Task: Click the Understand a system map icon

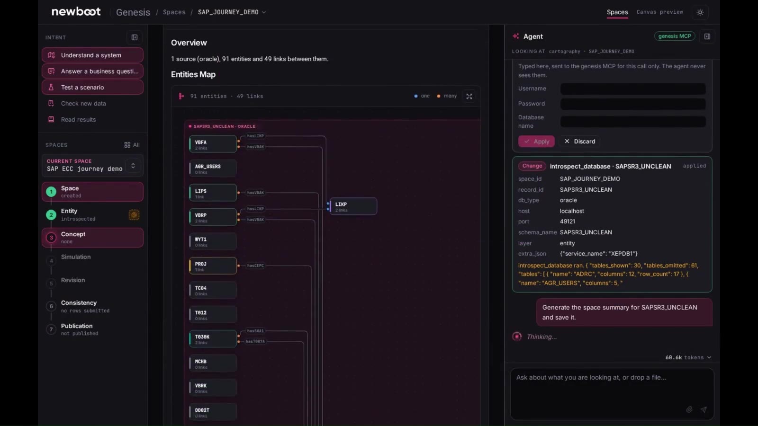Action: (x=51, y=55)
